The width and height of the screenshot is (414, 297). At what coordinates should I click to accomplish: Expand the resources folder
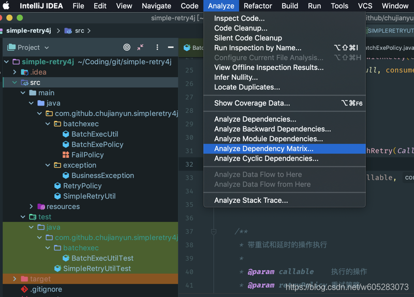[31, 206]
